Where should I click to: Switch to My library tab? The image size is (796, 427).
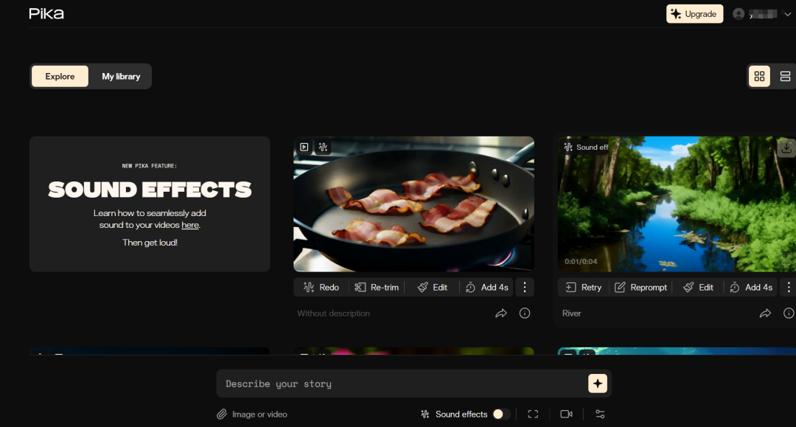coord(121,77)
